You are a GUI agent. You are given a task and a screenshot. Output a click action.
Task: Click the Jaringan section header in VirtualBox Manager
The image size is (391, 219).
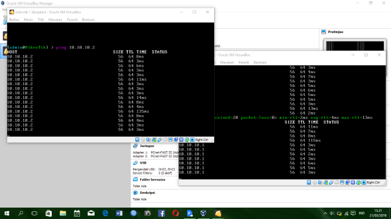pos(147,146)
